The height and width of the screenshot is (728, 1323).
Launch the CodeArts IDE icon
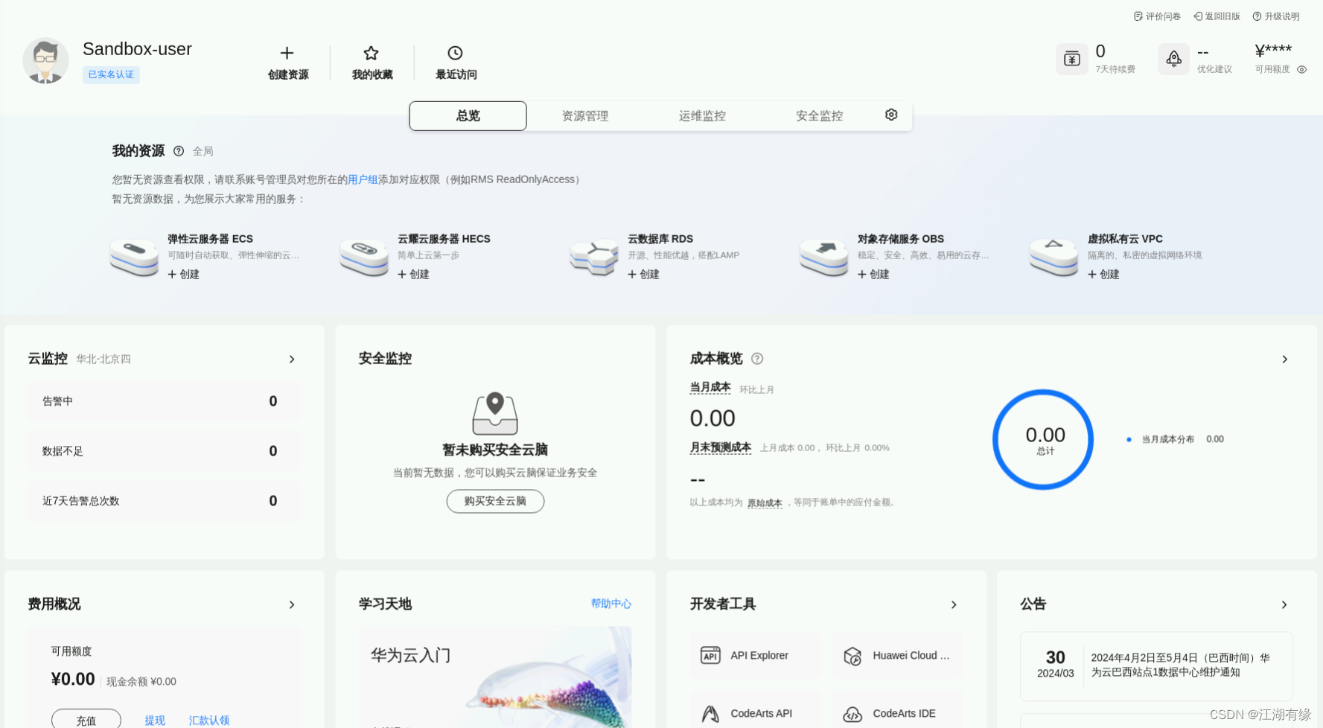pyautogui.click(x=853, y=713)
